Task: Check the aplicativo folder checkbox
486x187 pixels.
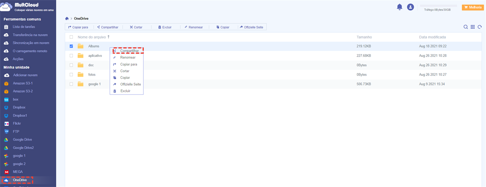Action: 71,56
